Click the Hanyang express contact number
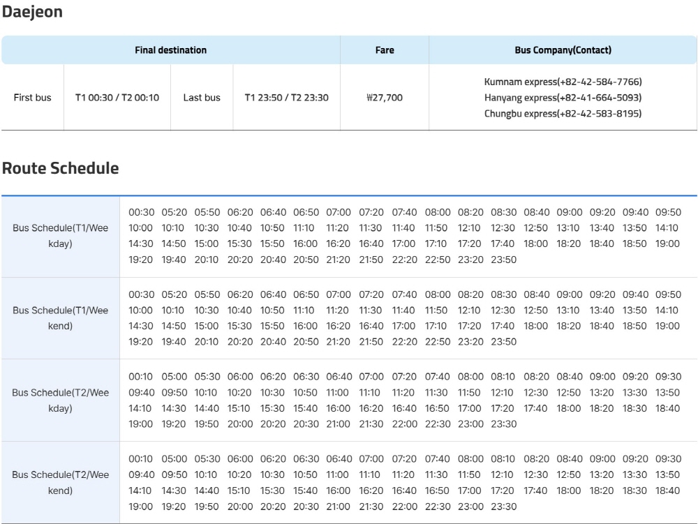The width and height of the screenshot is (698, 524). [x=563, y=97]
